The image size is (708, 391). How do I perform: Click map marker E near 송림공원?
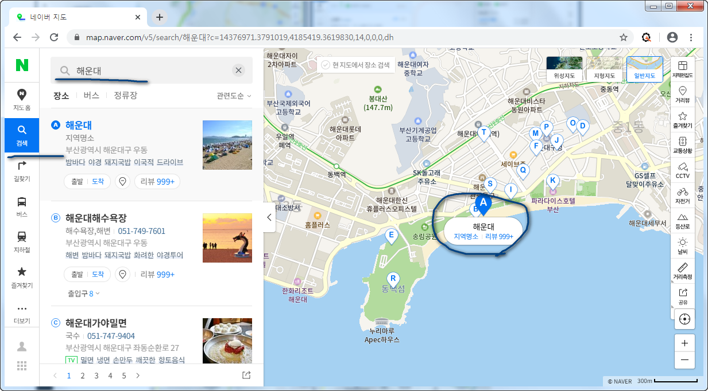tap(392, 236)
